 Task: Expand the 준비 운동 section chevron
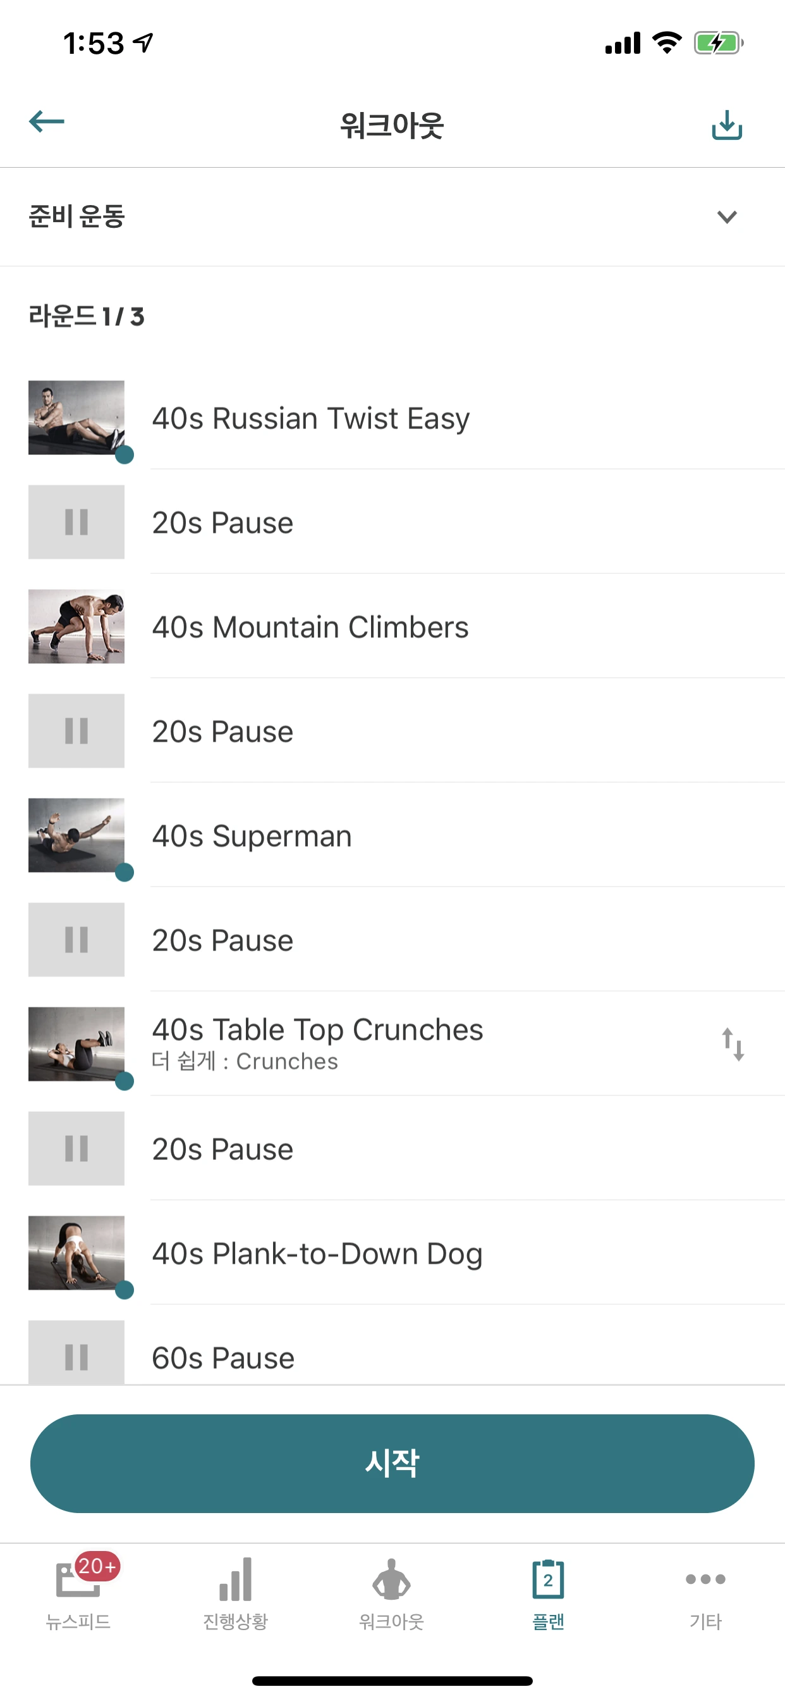pyautogui.click(x=726, y=216)
